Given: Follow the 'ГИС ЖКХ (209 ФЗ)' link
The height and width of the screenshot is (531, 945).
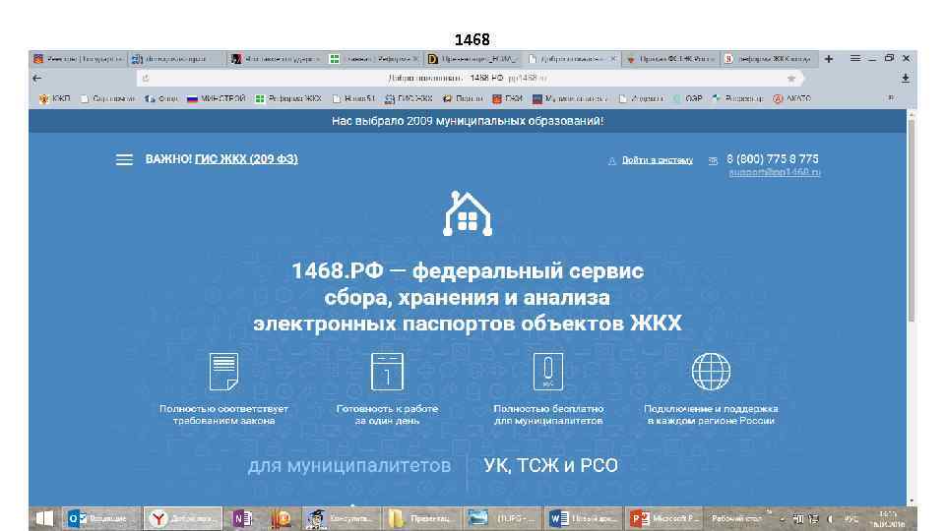Looking at the screenshot, I should [246, 159].
